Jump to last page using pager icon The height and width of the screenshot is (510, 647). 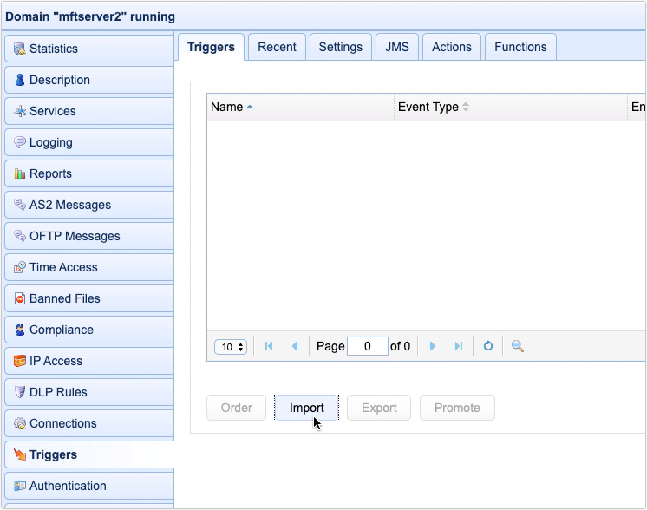coord(458,346)
